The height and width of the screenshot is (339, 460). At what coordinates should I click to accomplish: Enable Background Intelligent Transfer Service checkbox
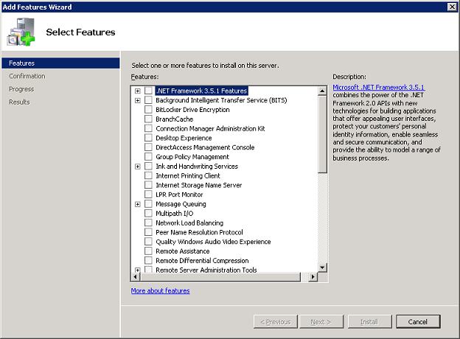(x=148, y=100)
